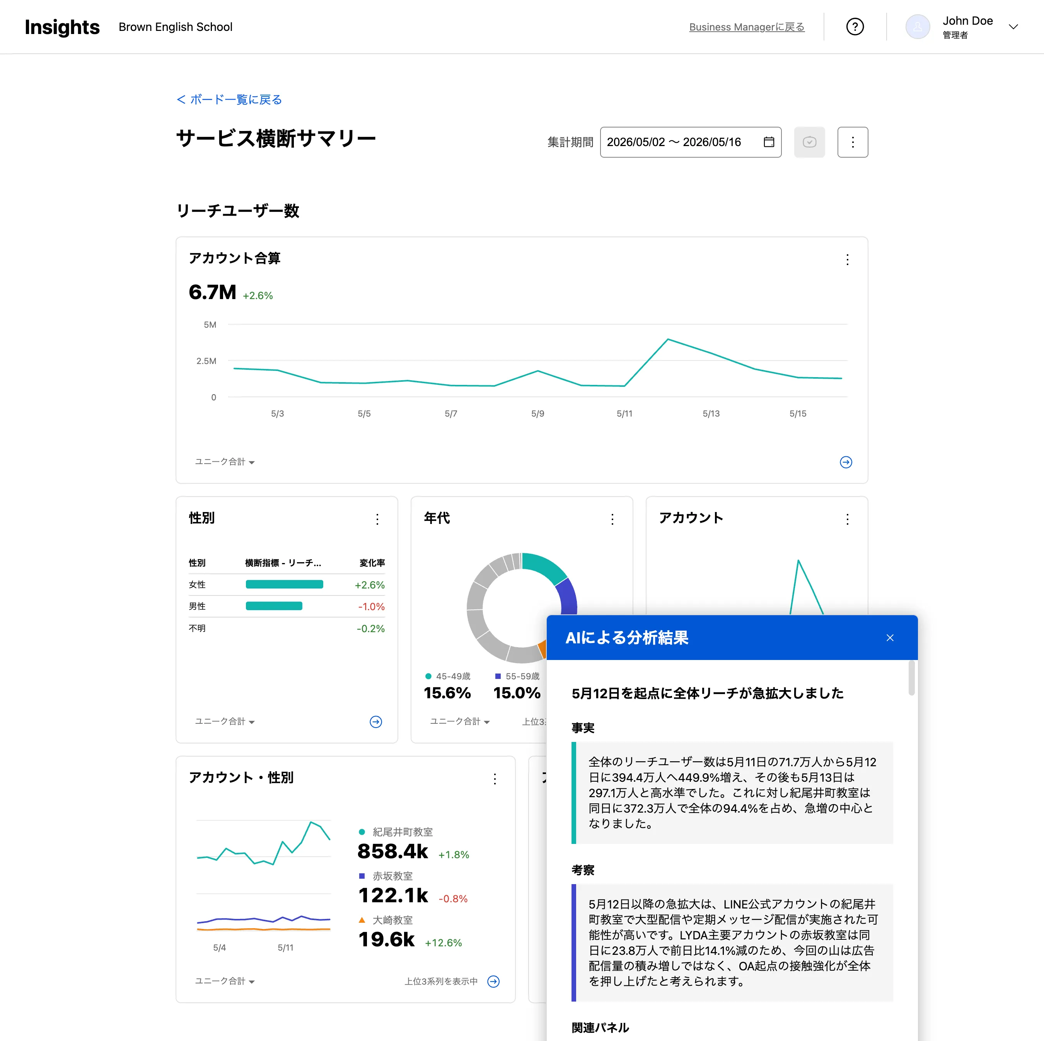Screen dimensions: 1044x1041
Task: Click the 45-49歳 teal legend marker
Action: click(428, 676)
